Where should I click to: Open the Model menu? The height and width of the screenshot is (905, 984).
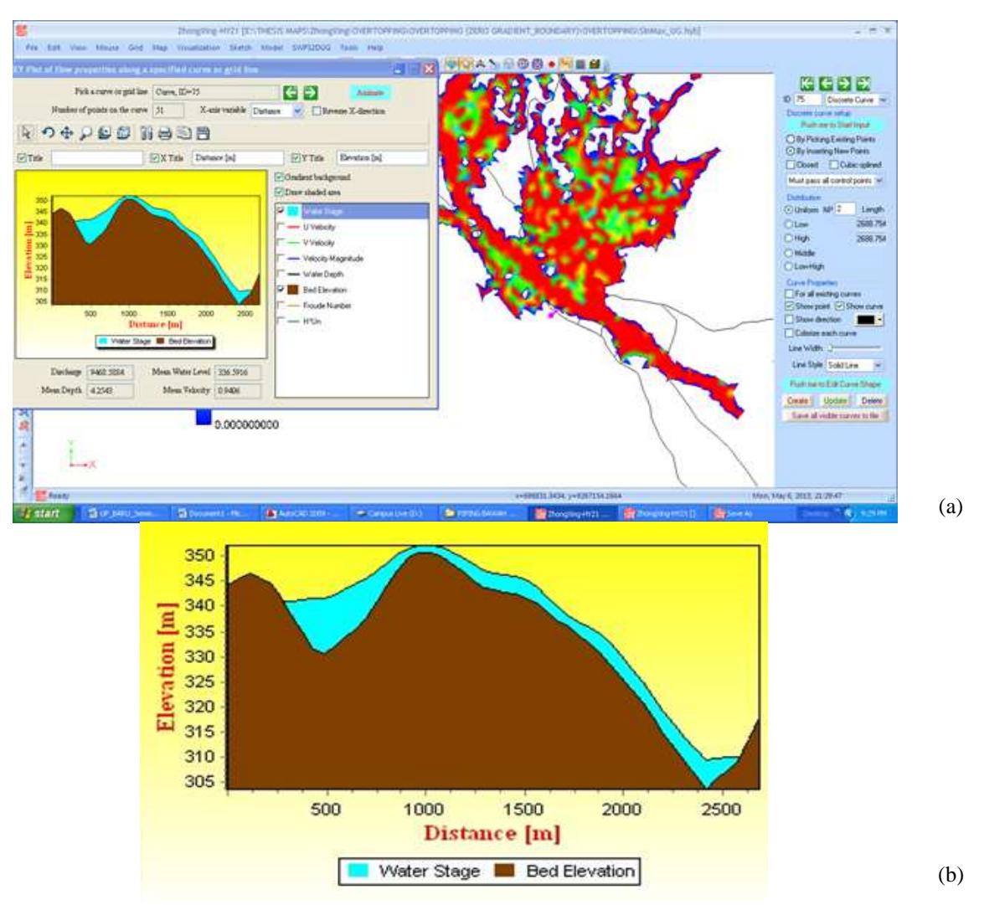pyautogui.click(x=271, y=48)
